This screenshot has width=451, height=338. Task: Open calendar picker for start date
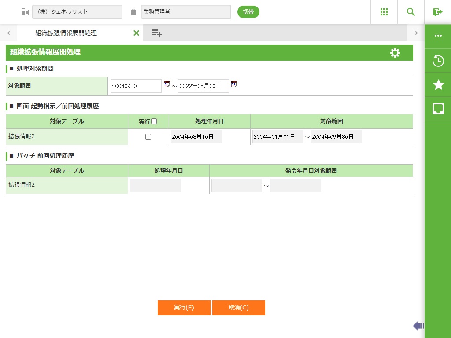click(166, 84)
